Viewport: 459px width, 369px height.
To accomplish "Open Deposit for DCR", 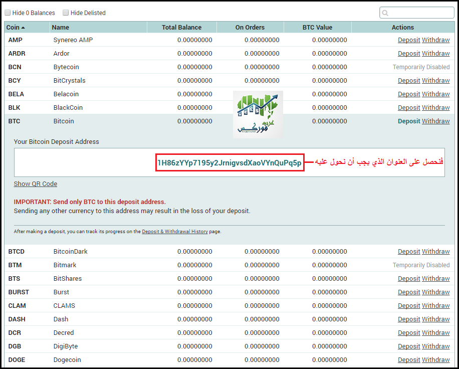I will point(409,333).
